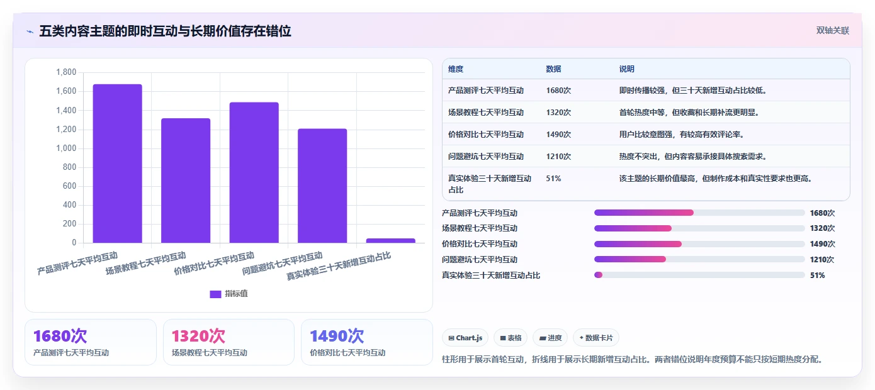Image resolution: width=875 pixels, height=390 pixels.
Task: Click the 真实体验三十天新增互动占比 x-axis label
Action: click(339, 267)
